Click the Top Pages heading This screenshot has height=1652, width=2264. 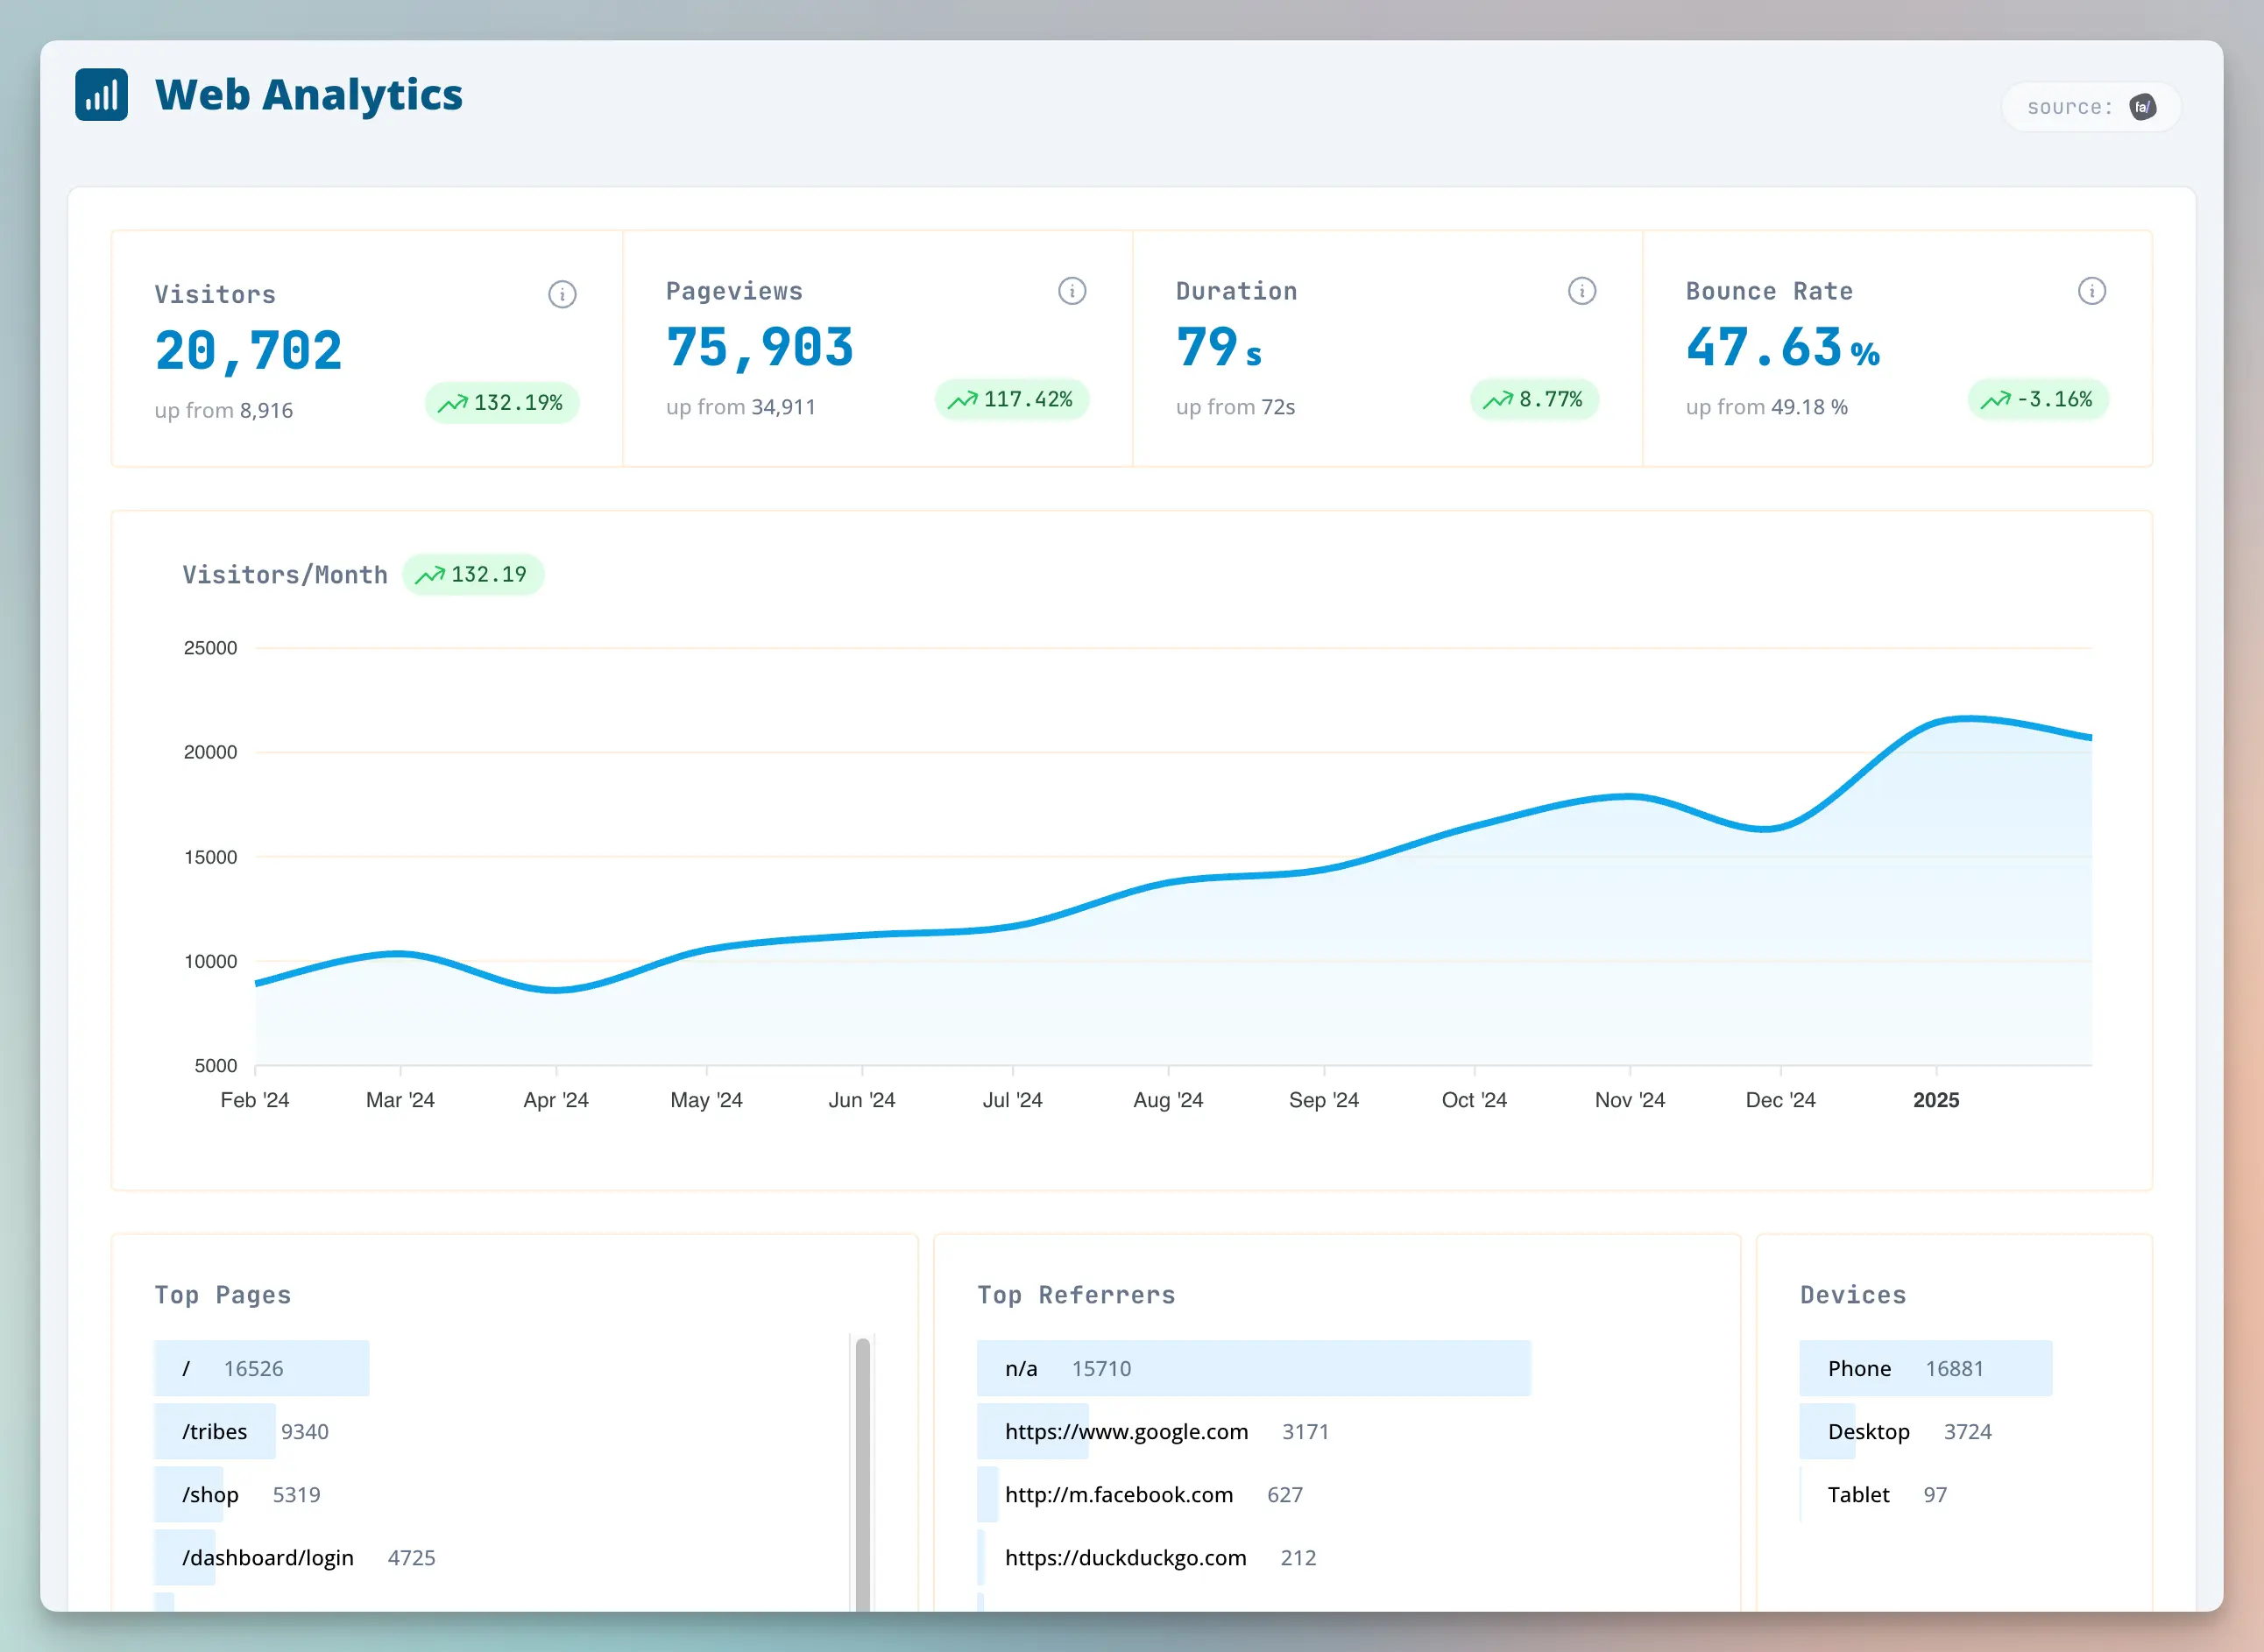pos(223,1295)
